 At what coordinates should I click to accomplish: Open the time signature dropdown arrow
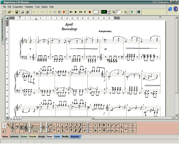coord(47,128)
